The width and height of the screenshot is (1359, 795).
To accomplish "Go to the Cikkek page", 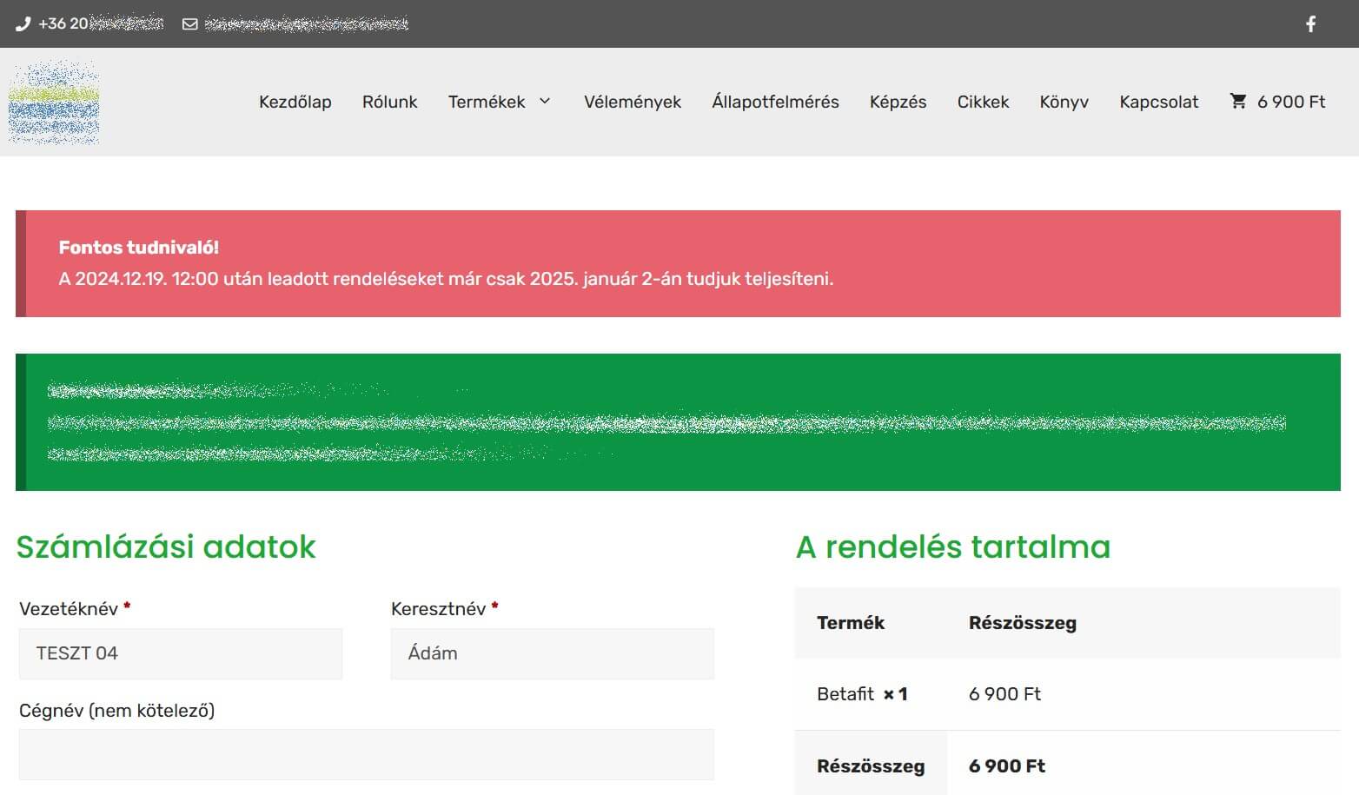I will coord(983,102).
